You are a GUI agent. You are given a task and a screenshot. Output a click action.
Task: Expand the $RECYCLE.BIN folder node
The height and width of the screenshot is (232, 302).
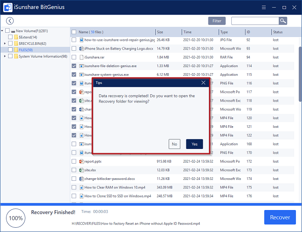[5, 43]
